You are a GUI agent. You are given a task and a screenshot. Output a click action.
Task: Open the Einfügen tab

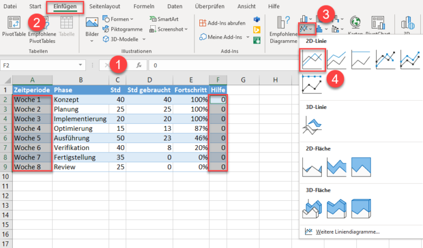pyautogui.click(x=65, y=7)
